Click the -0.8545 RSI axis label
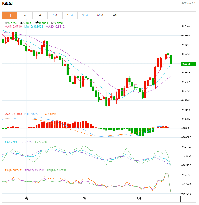 187,193
